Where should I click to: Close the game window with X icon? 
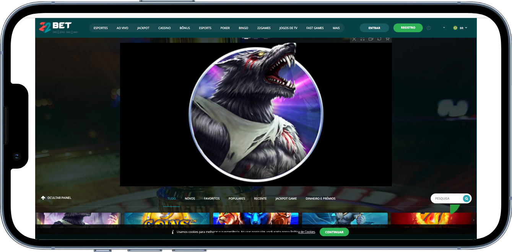(354, 39)
